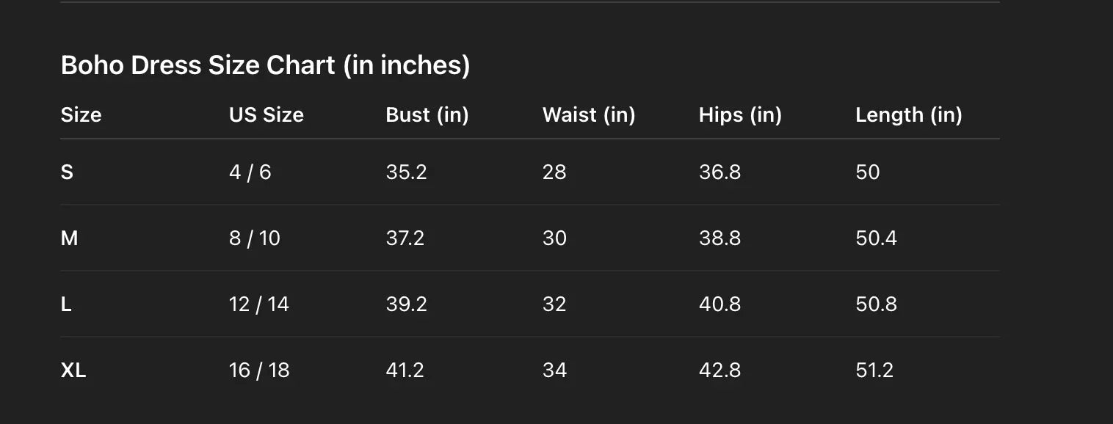Select the 34 waist measurement
The width and height of the screenshot is (1113, 424).
[x=554, y=370]
